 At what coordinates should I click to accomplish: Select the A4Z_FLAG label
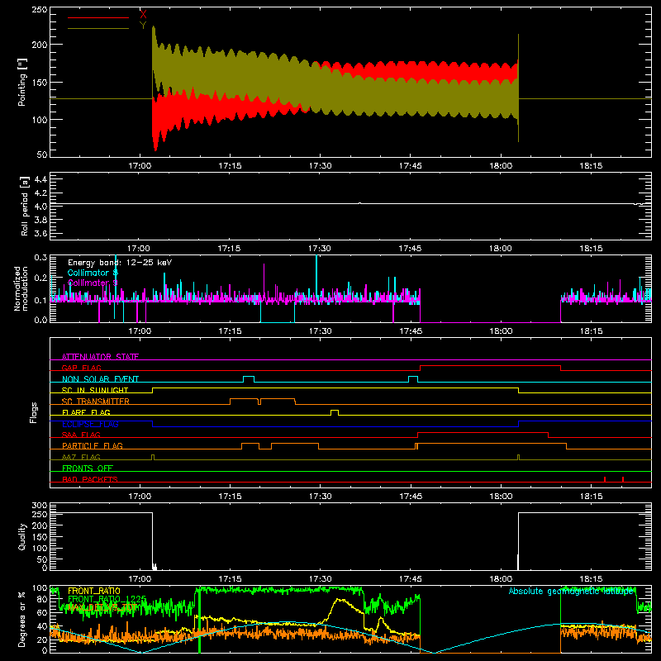click(81, 457)
